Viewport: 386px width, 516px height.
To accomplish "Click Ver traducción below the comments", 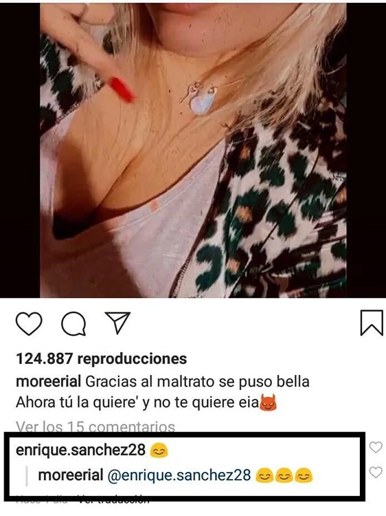I will pyautogui.click(x=113, y=500).
